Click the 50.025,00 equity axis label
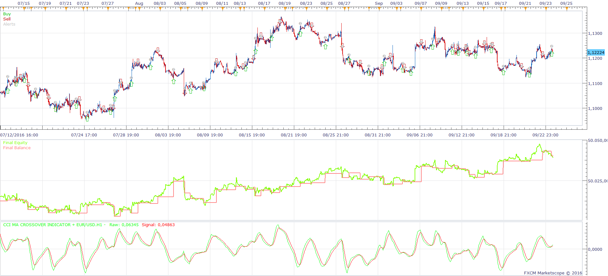 point(597,181)
